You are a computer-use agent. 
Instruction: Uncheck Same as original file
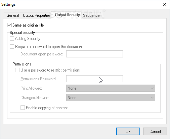tap(9, 25)
